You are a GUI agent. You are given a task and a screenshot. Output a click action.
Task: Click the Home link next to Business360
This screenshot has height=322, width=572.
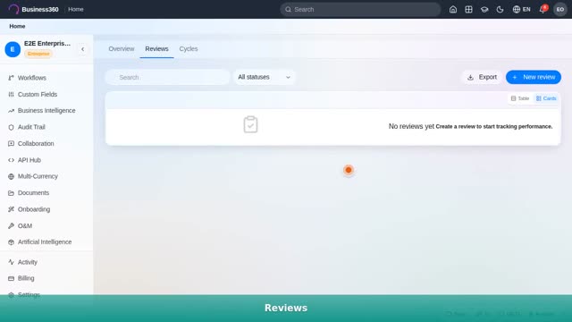pyautogui.click(x=76, y=9)
